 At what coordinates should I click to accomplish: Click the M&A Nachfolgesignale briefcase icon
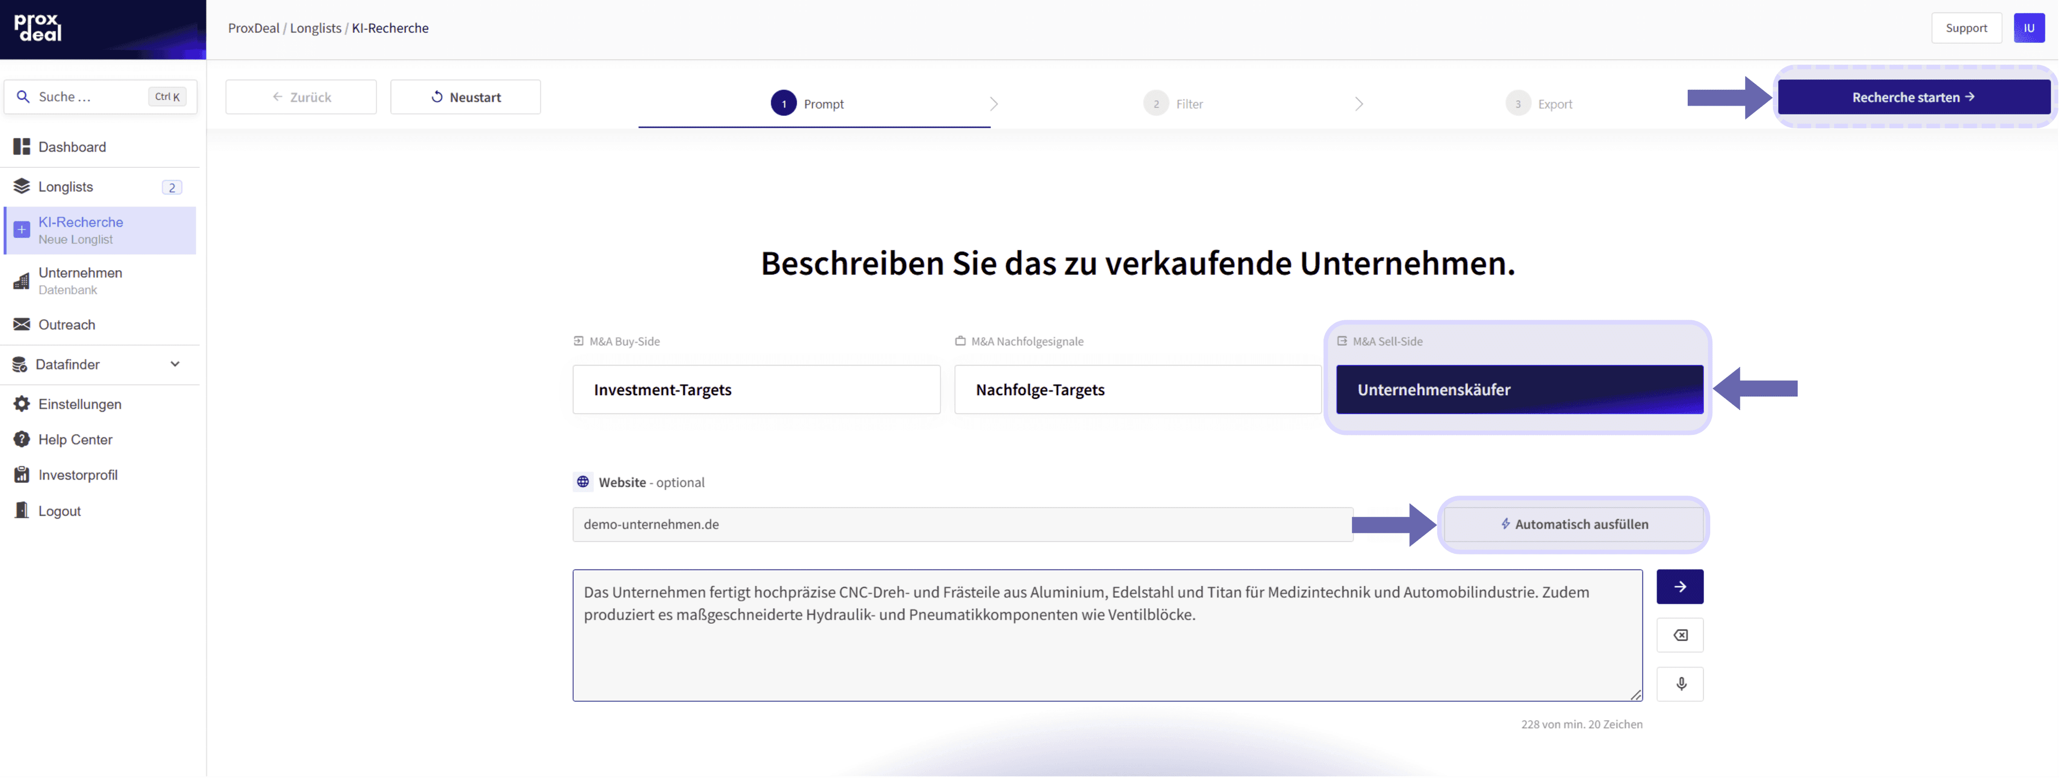click(x=960, y=342)
